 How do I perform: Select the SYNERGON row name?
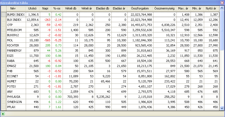[x=14, y=102]
